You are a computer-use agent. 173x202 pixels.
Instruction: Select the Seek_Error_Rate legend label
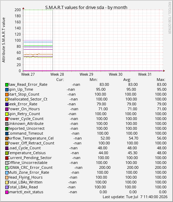(x=23, y=104)
